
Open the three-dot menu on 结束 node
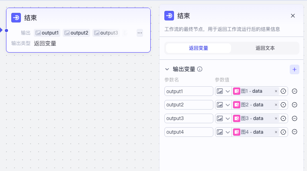(140, 33)
